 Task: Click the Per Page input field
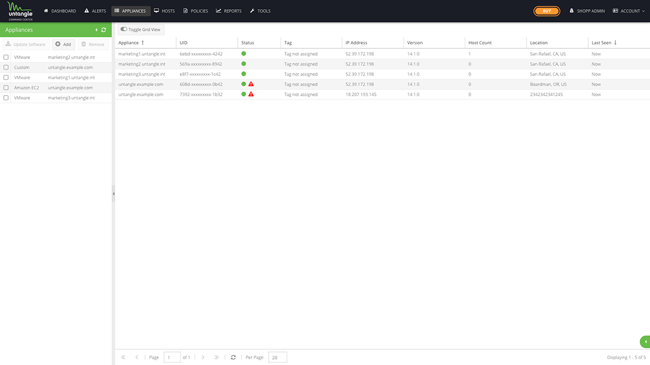coord(277,357)
